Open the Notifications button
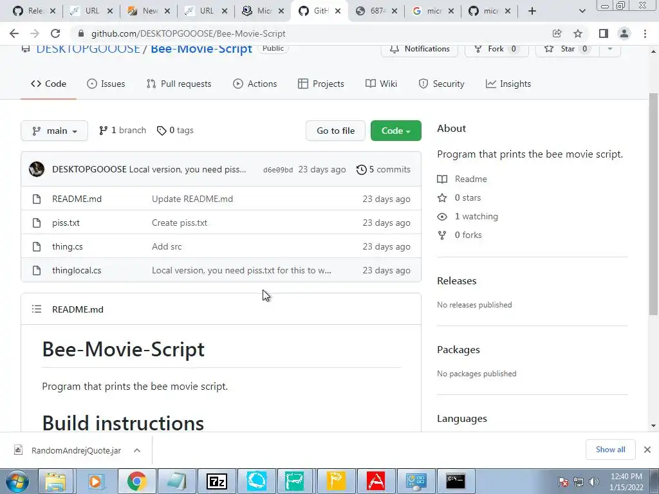This screenshot has width=659, height=494. 420,49
